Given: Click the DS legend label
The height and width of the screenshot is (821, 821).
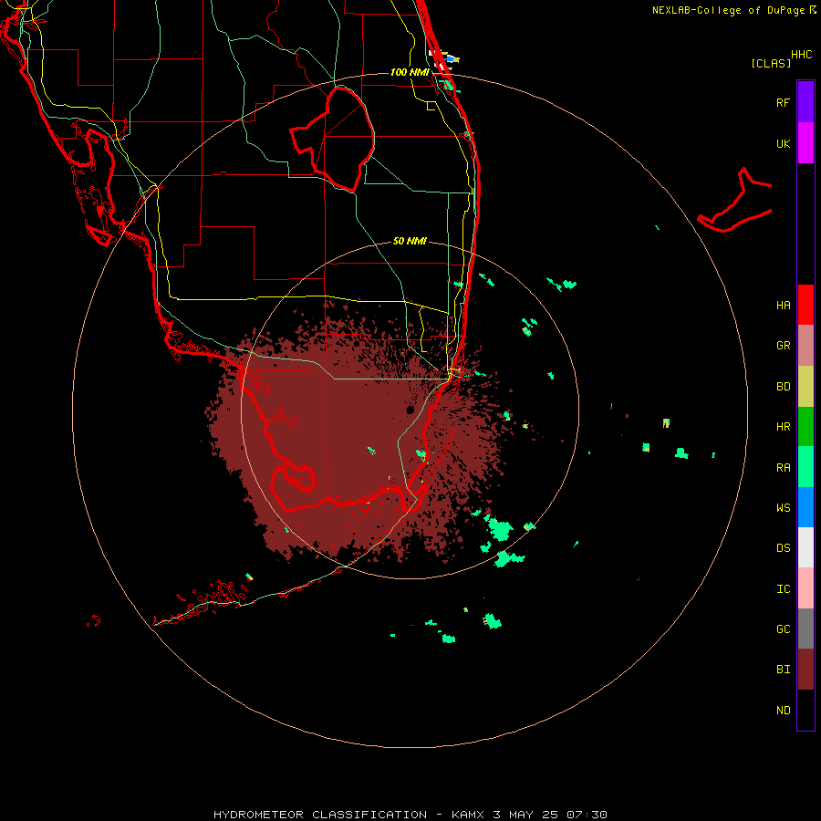Looking at the screenshot, I should (783, 548).
